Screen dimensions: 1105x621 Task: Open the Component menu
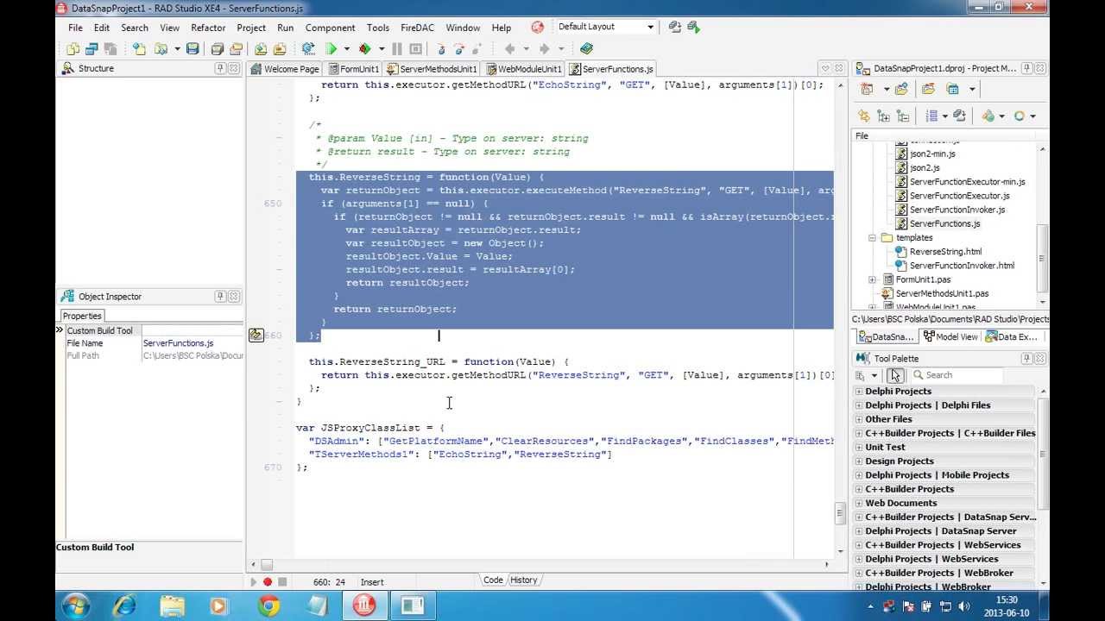tap(330, 28)
